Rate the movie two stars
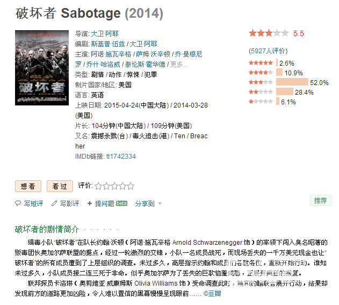 106,186
